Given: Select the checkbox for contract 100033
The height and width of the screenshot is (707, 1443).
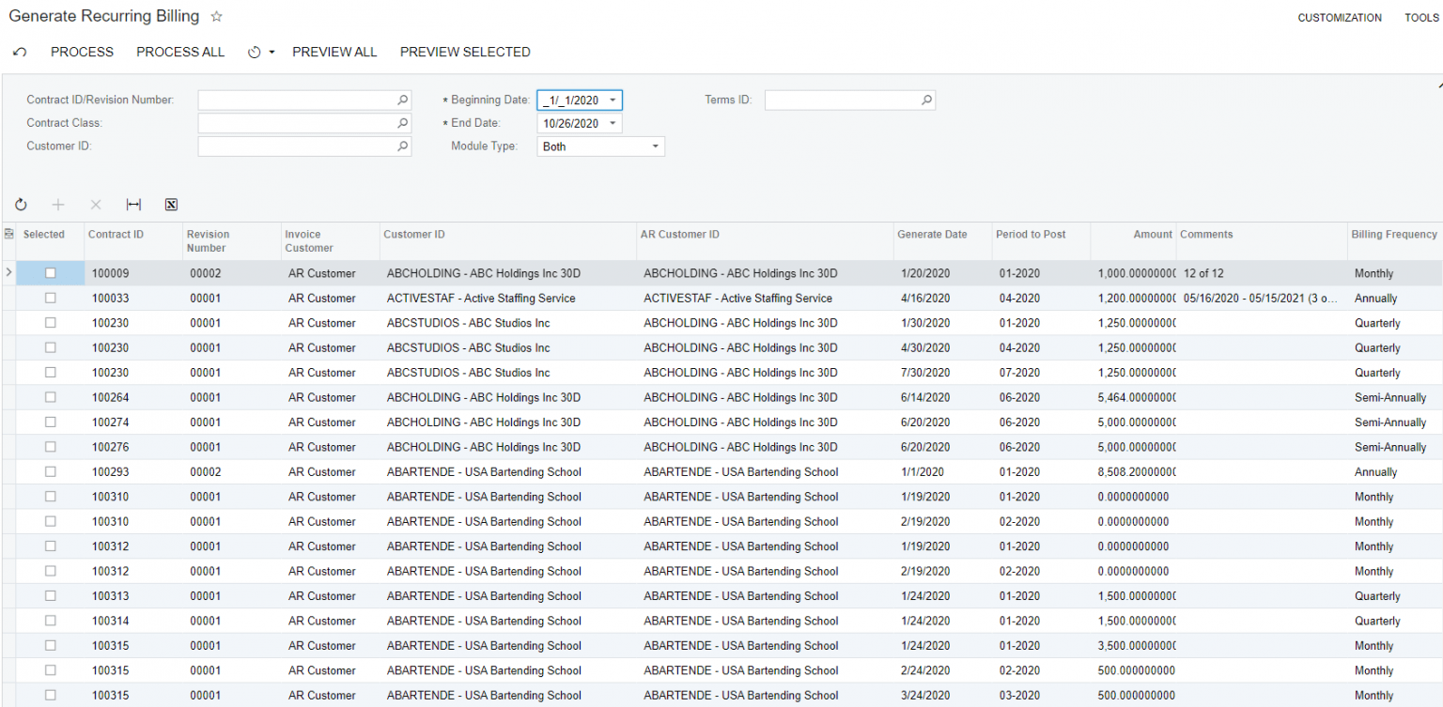Looking at the screenshot, I should click(x=51, y=298).
